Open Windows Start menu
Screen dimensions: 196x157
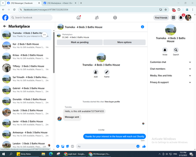click(4, 154)
